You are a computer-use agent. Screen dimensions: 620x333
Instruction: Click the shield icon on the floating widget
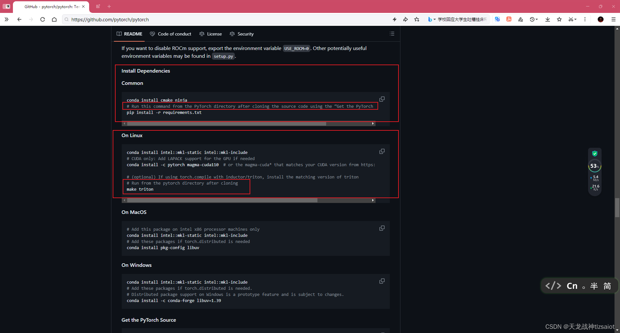595,154
